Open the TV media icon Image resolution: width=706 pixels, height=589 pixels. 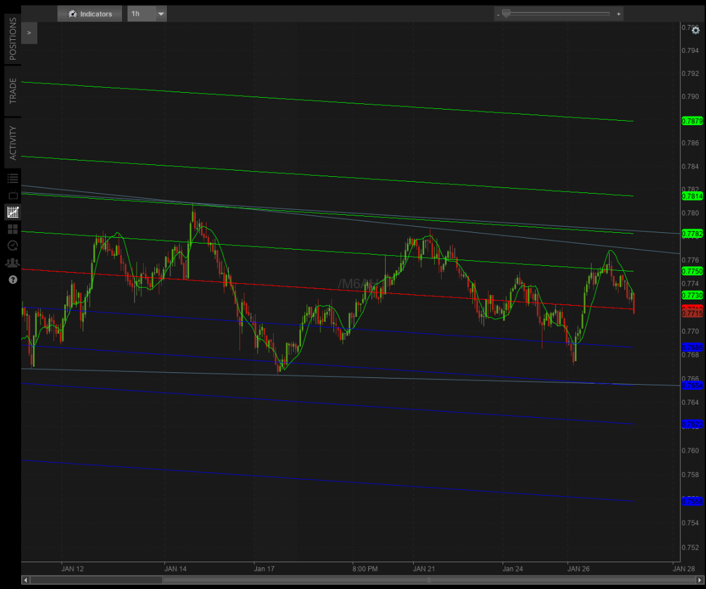click(x=12, y=195)
